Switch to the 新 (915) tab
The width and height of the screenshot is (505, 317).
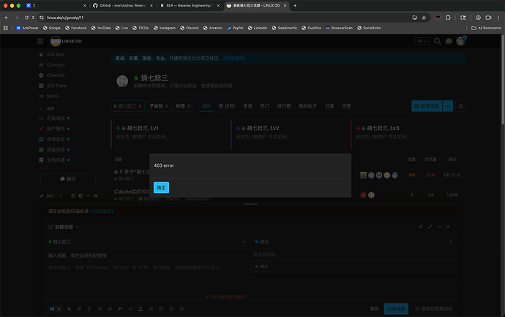pos(227,106)
